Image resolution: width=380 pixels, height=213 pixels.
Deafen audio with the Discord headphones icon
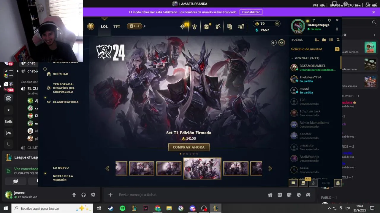tap(83, 195)
